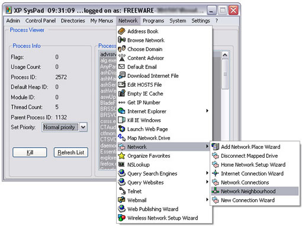302x226 pixels.
Task: Click the process list scroll up arrow
Action: point(225,55)
